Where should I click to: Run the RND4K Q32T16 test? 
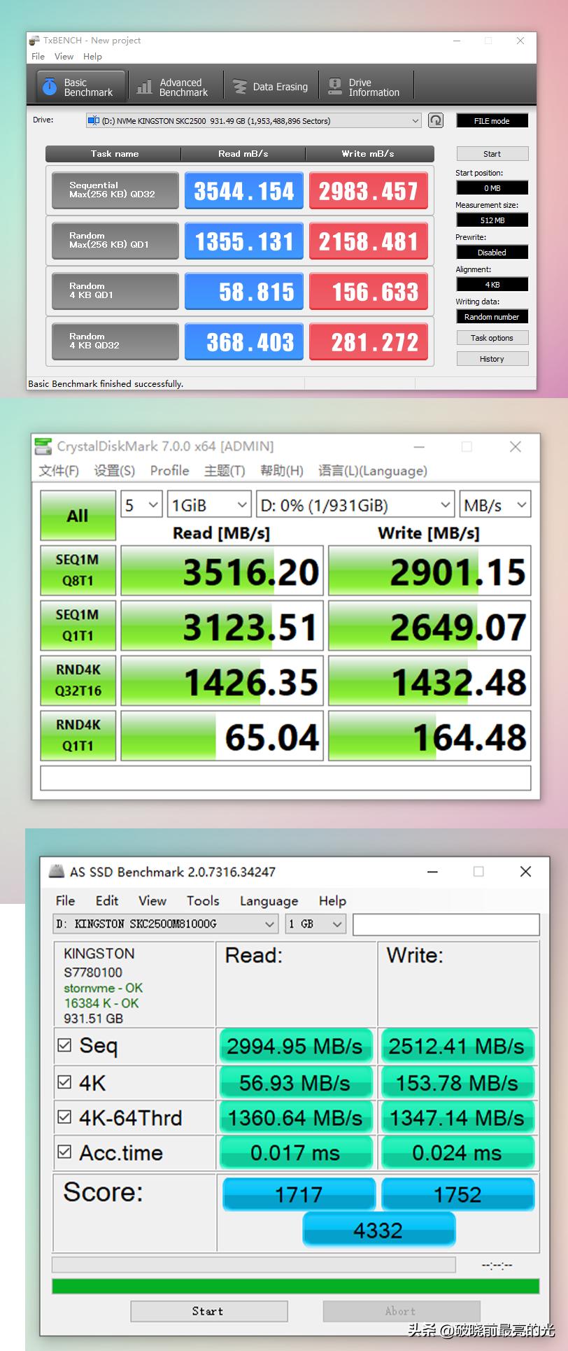(78, 680)
